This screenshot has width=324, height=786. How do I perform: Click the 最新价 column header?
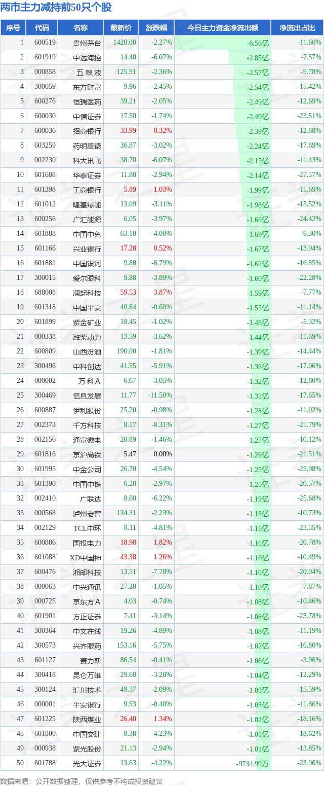pyautogui.click(x=120, y=28)
